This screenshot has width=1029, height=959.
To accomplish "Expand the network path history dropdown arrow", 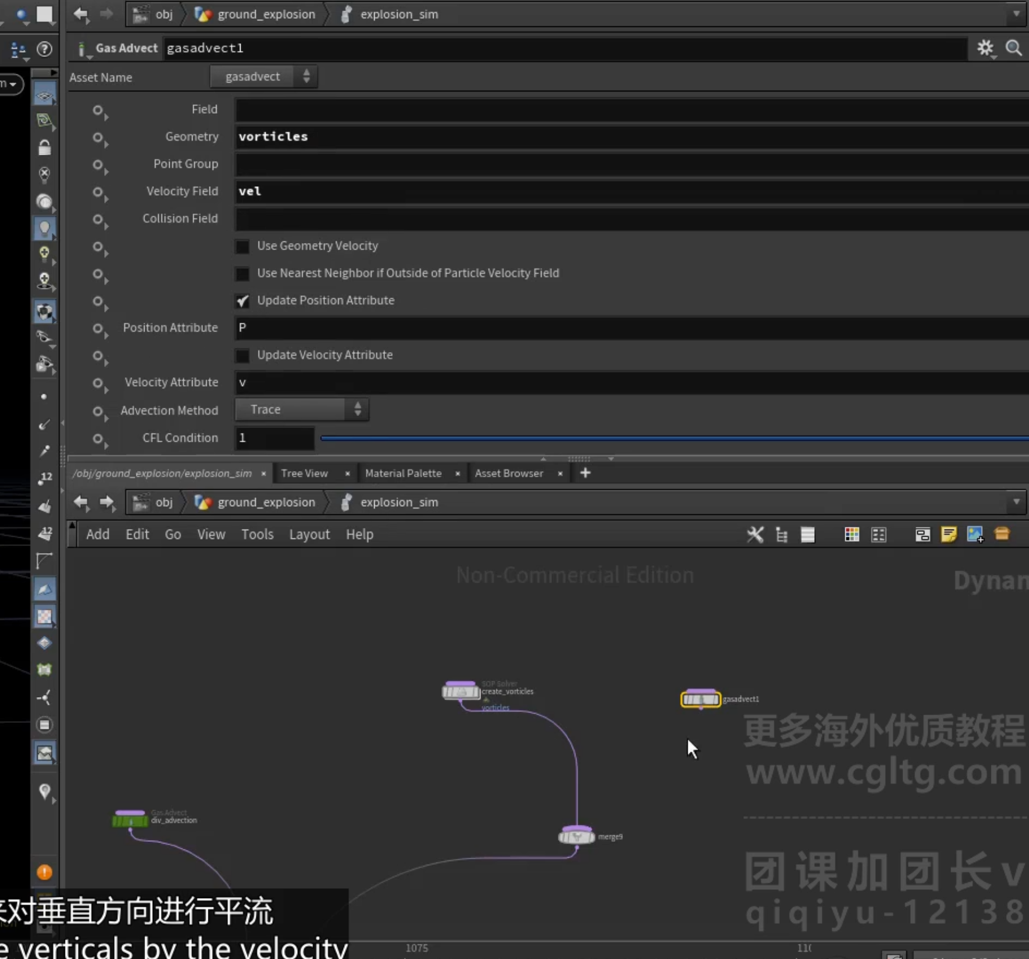I will pos(1016,502).
